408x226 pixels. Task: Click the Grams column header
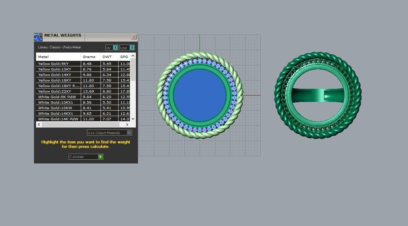pyautogui.click(x=90, y=57)
